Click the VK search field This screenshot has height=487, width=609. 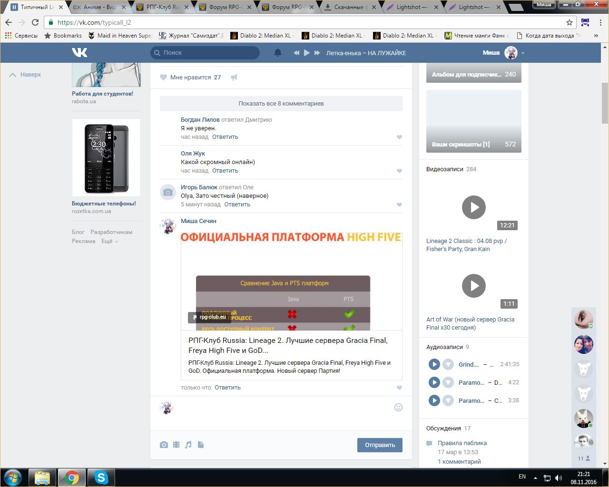tap(205, 53)
